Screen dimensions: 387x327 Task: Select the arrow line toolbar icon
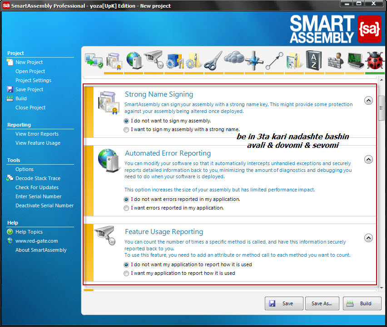[x=274, y=61]
